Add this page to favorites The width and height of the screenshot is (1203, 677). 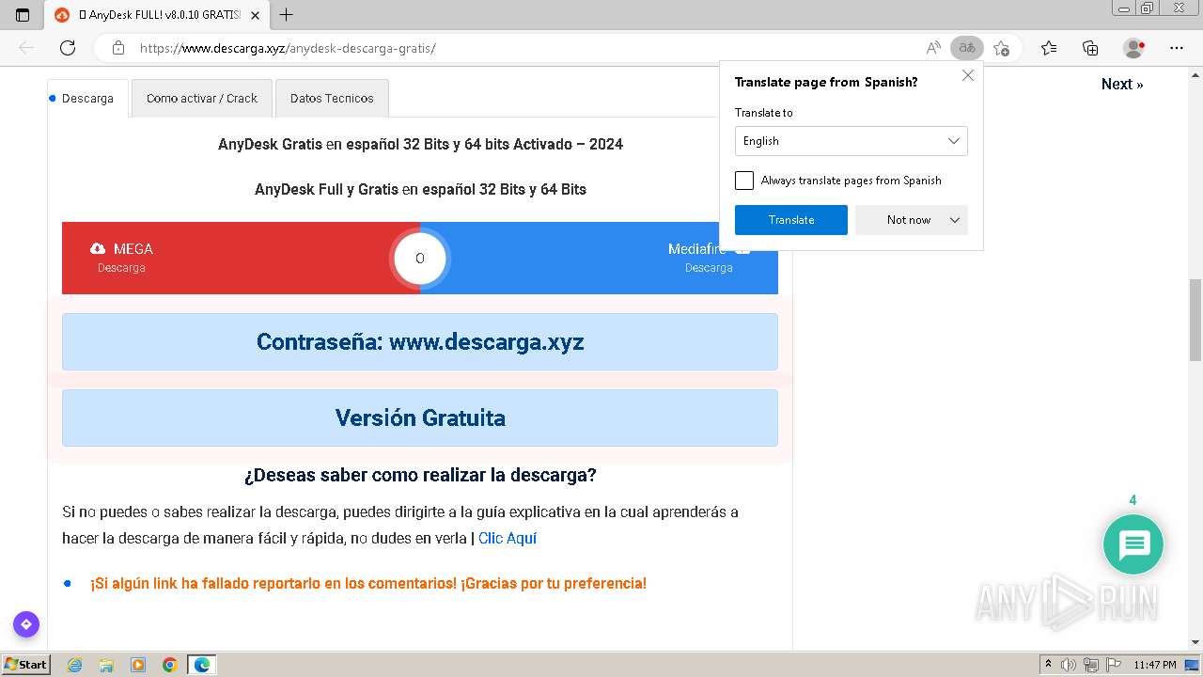(x=1002, y=48)
